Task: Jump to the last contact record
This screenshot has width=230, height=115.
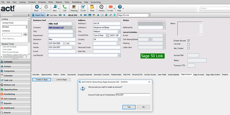Action: click(85, 15)
